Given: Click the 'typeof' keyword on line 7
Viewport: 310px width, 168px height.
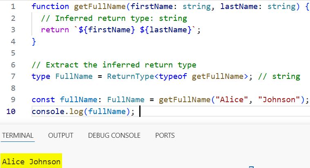Looking at the screenshot, I should (x=173, y=76).
